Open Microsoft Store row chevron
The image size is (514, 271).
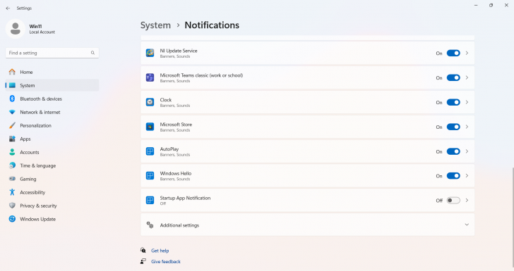pos(467,127)
